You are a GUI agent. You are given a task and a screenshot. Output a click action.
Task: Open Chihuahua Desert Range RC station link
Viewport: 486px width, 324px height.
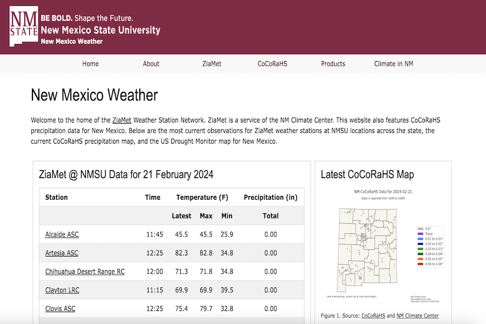(85, 272)
